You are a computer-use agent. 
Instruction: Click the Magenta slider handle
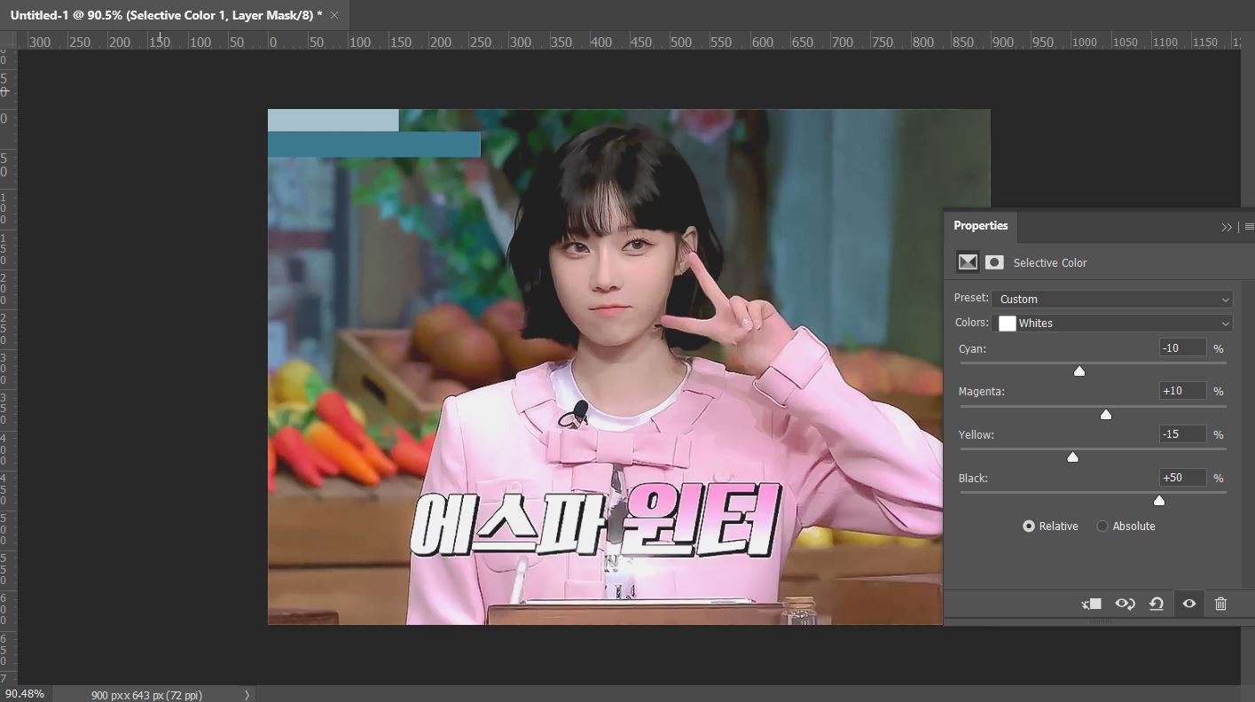(x=1106, y=414)
